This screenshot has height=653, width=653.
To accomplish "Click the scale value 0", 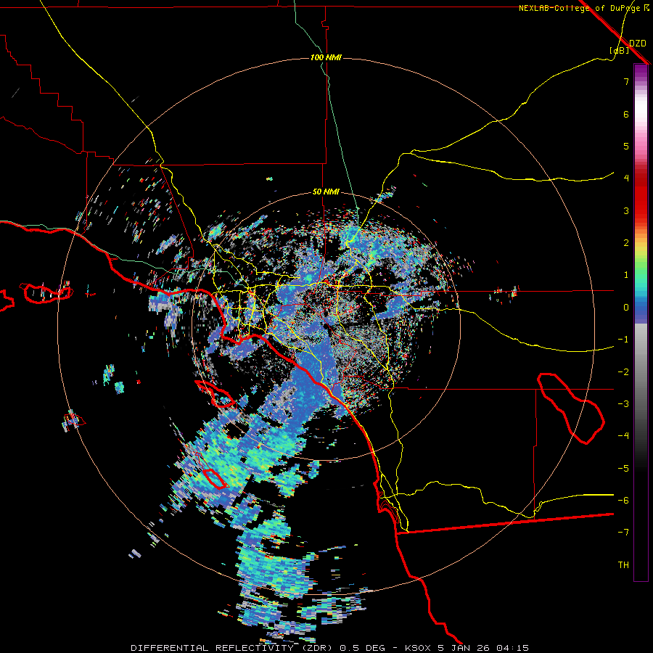I will coord(626,308).
